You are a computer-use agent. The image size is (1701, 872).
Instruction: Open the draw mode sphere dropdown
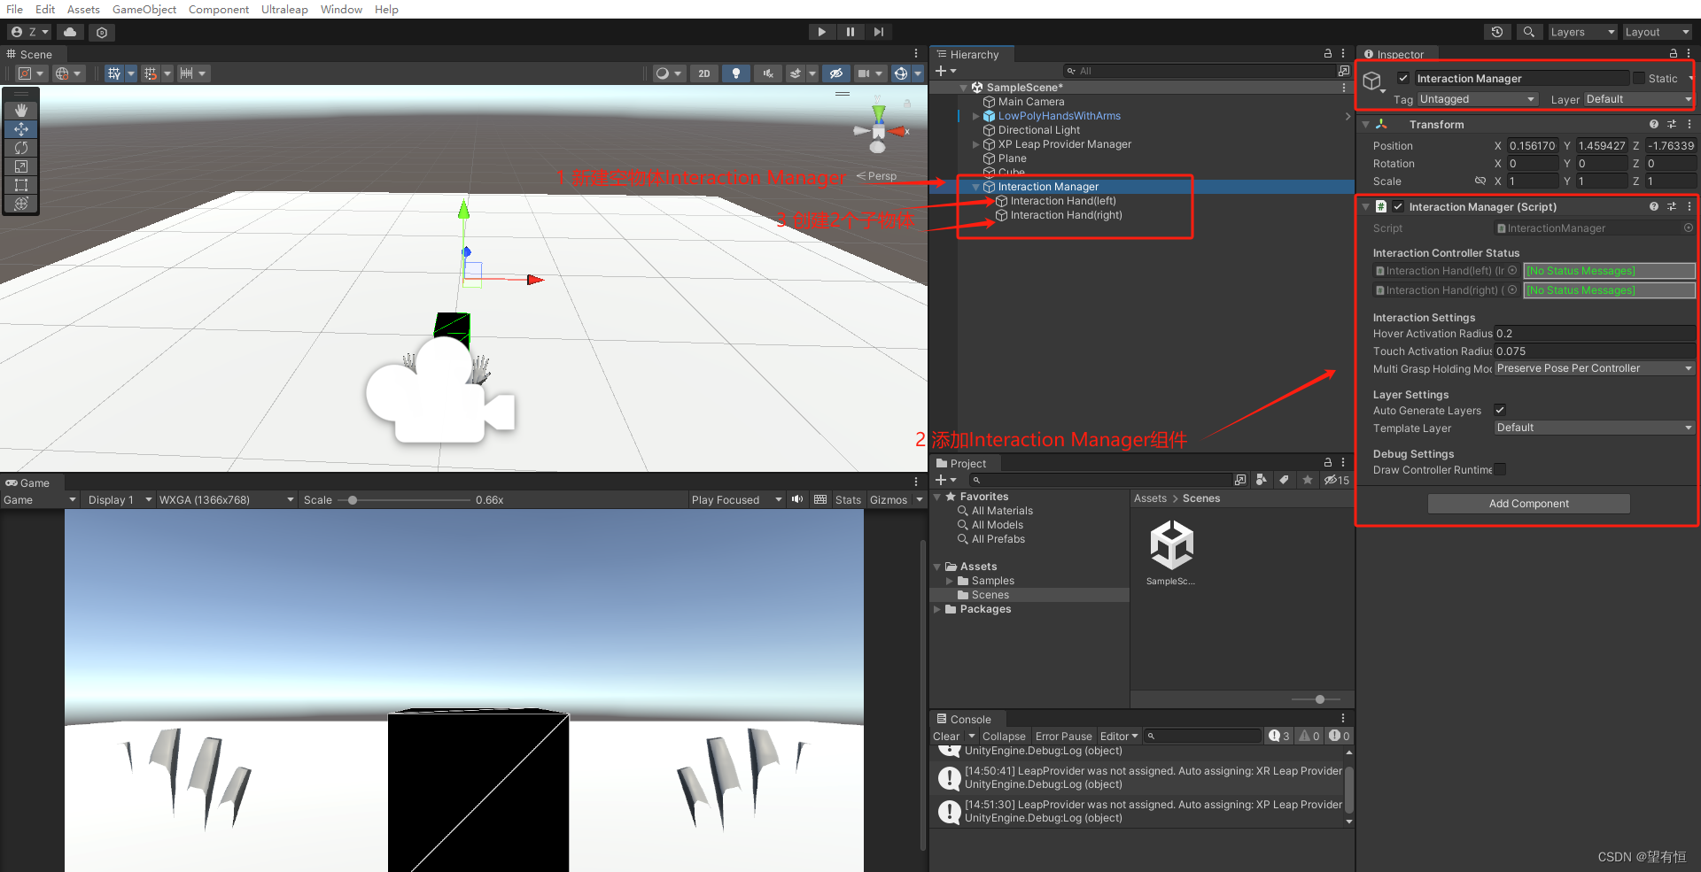point(668,73)
